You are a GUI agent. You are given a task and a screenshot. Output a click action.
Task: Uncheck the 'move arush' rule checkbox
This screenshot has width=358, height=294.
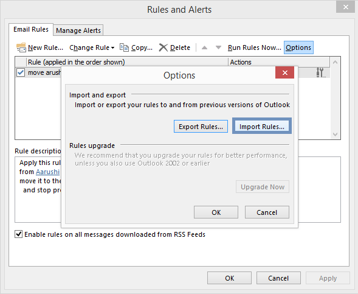tap(21, 72)
